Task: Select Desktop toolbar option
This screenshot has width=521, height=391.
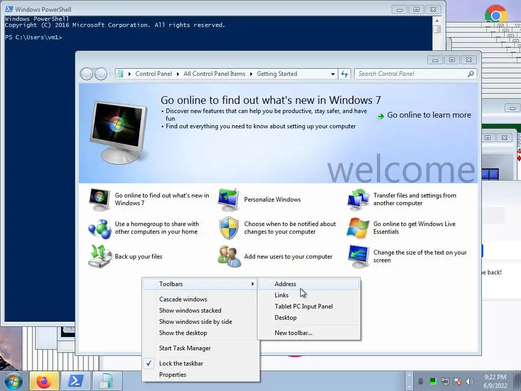Action: click(x=309, y=318)
